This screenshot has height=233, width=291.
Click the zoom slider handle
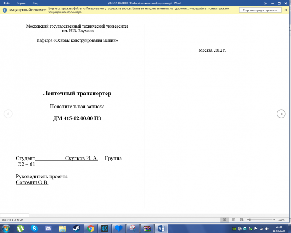[250, 219]
